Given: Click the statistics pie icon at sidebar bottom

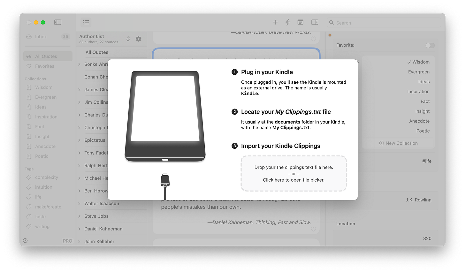Looking at the screenshot, I should (26, 241).
